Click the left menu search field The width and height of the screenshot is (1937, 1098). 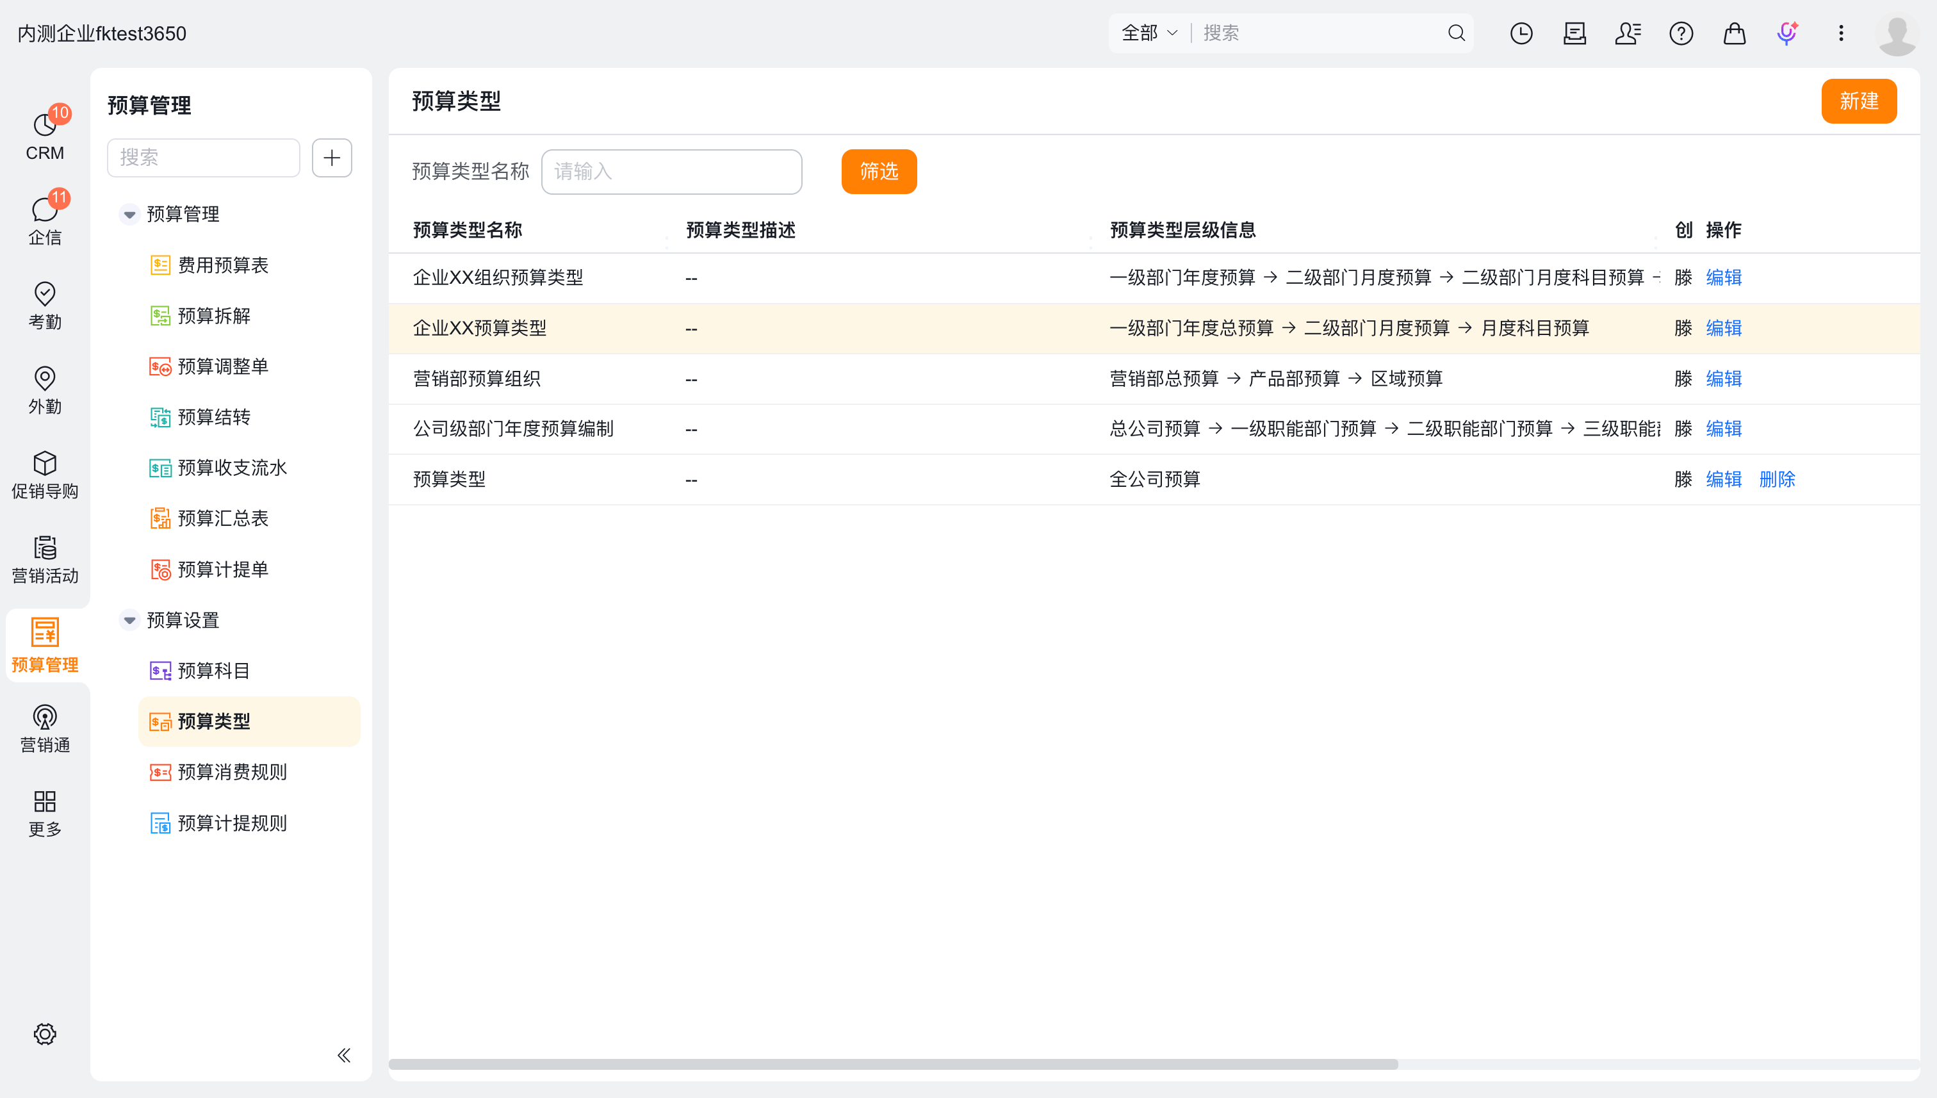[204, 158]
